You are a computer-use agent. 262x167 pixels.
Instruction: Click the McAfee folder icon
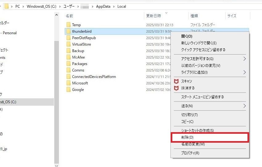click(68, 57)
